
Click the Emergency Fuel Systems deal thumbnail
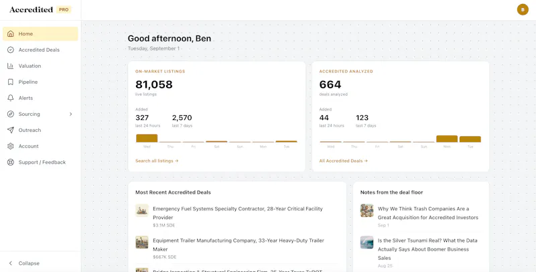[x=142, y=210]
